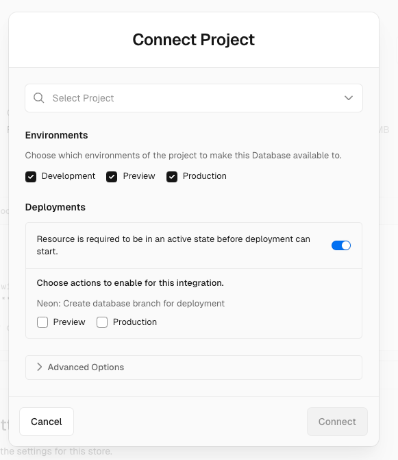Expand the Advanced Options chevron arrow
The image size is (398, 460).
pyautogui.click(x=40, y=367)
